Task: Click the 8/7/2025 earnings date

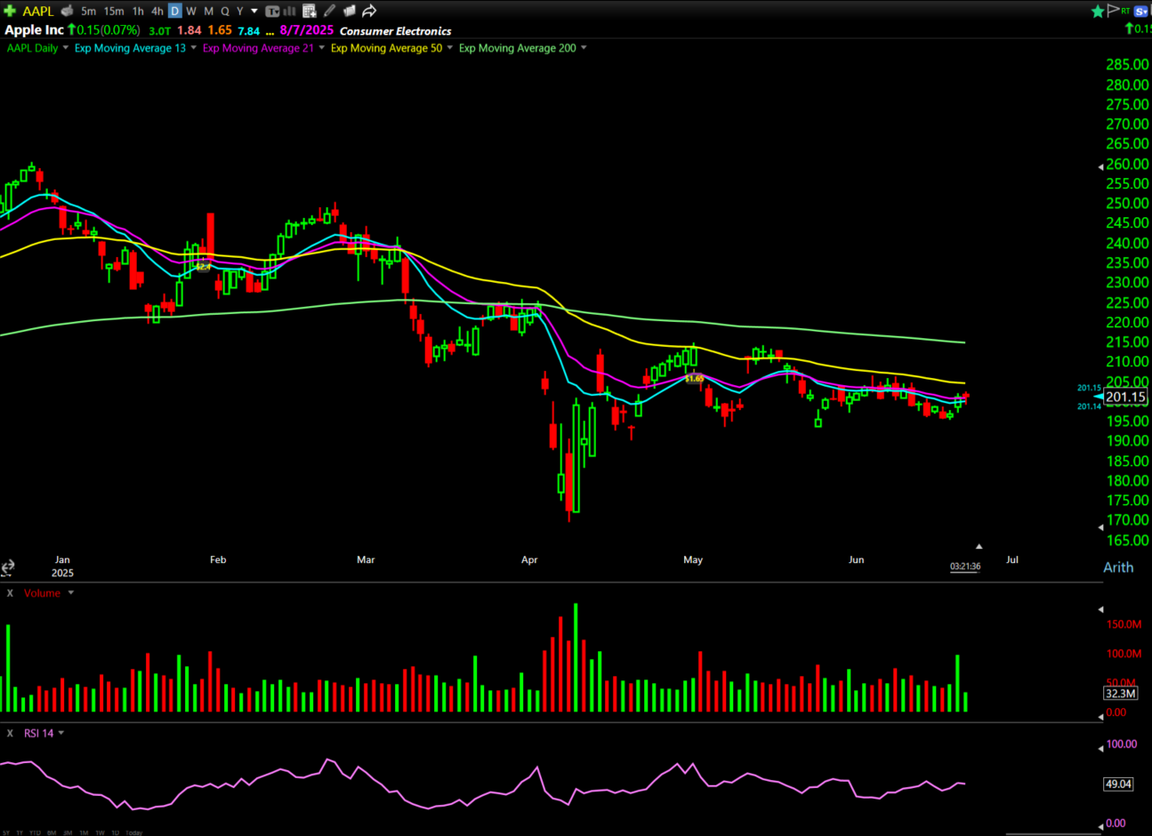Action: [x=306, y=30]
